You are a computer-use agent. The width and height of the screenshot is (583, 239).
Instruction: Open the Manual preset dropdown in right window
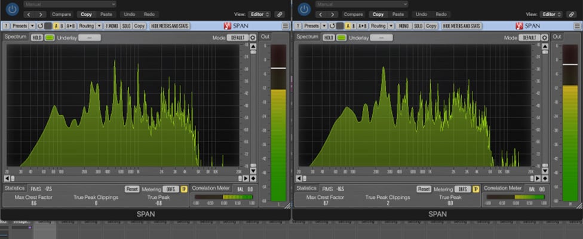tap(361, 4)
